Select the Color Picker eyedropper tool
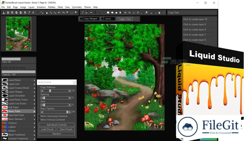This screenshot has height=141, width=244. (87, 13)
